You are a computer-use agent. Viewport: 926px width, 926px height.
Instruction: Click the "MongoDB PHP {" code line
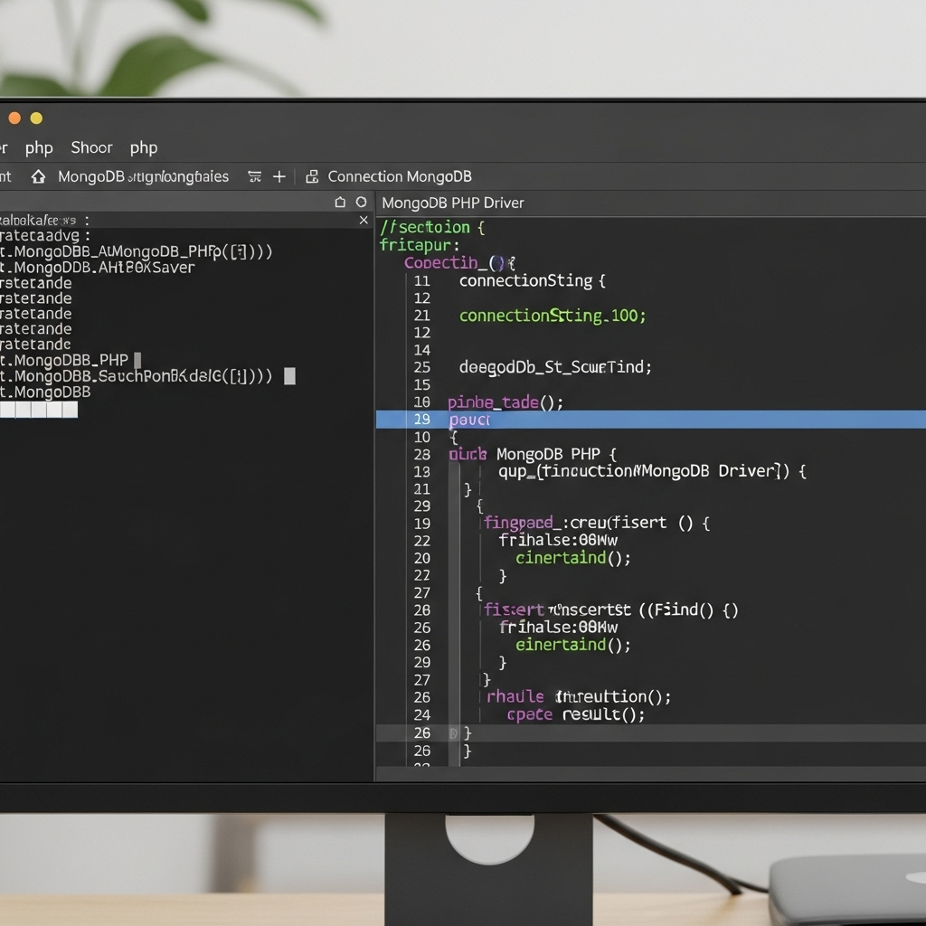533,454
